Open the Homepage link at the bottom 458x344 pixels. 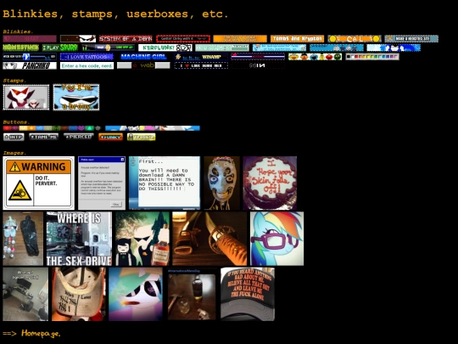coord(41,333)
